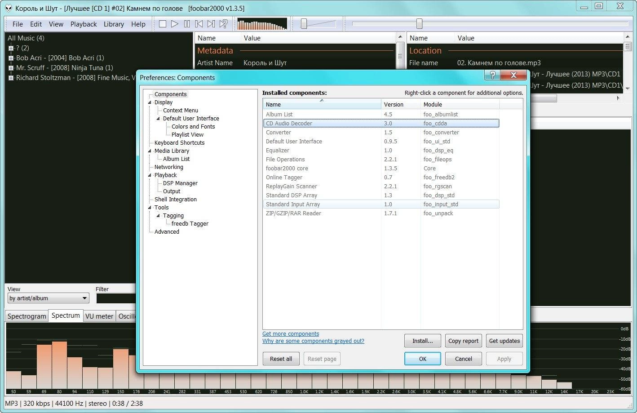Click the Copy report button

click(x=464, y=341)
